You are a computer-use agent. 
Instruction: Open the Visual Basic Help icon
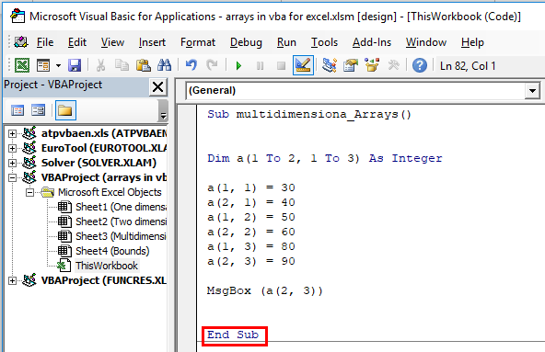(x=420, y=65)
